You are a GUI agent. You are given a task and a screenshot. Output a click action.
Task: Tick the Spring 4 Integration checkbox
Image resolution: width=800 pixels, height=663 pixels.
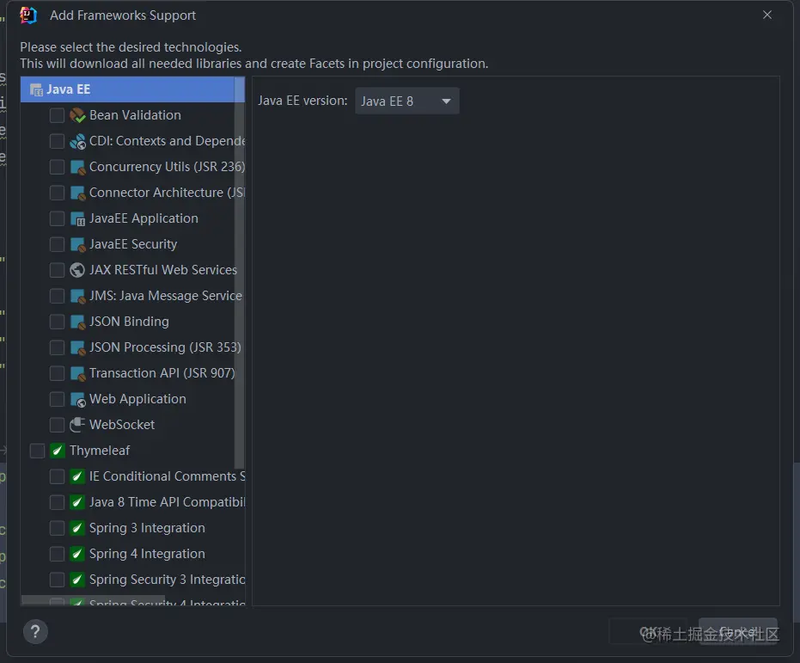point(57,554)
